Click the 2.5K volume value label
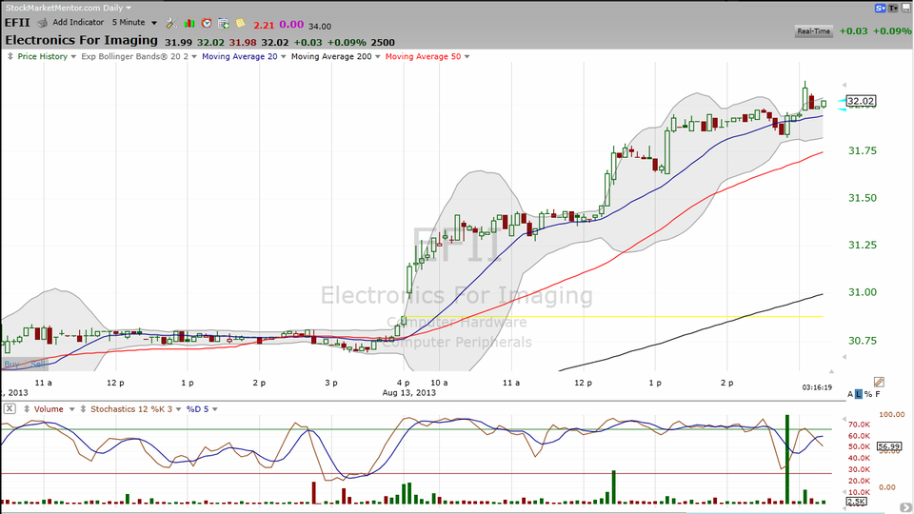Screen dimensions: 914x514 pos(856,502)
